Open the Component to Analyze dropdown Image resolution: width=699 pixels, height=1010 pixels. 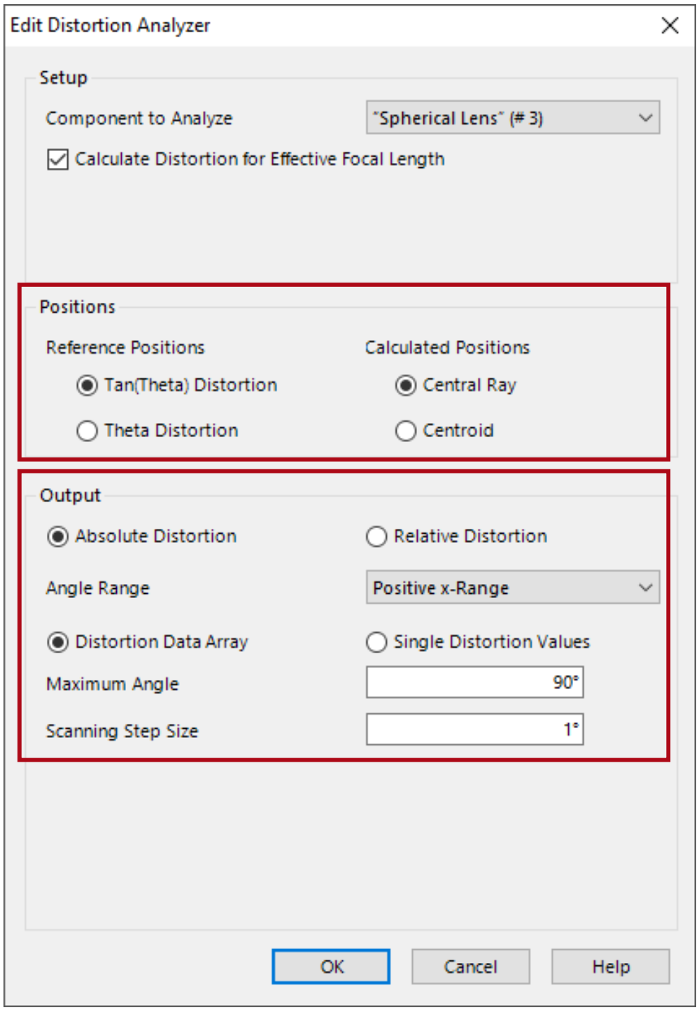click(x=645, y=118)
